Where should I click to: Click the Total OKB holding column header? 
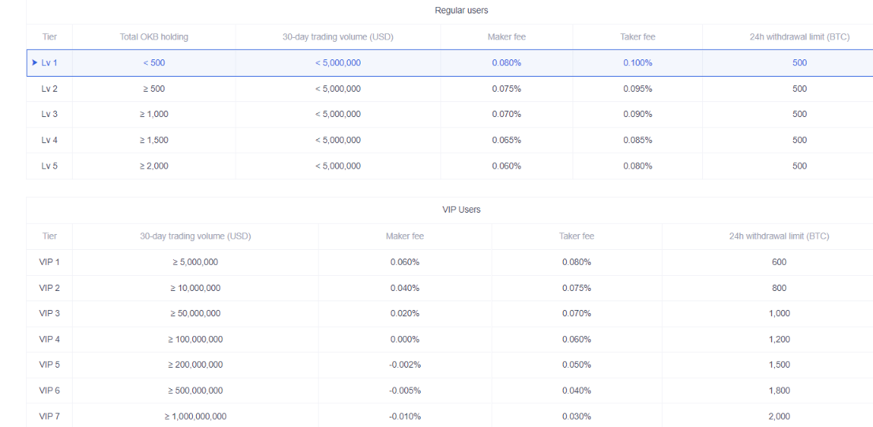(x=154, y=37)
